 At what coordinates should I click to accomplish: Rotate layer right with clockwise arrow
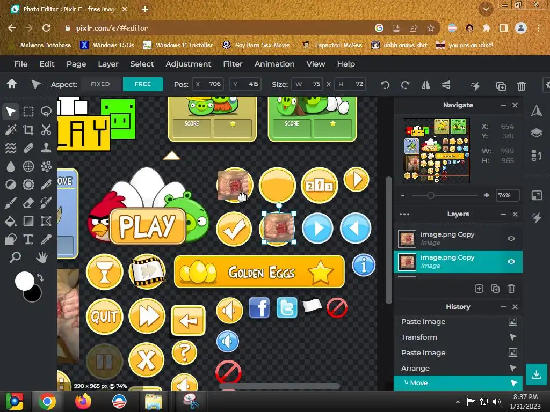[406, 85]
